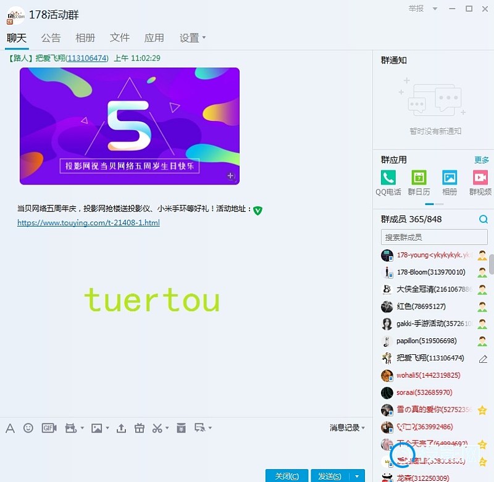Click the 群通知 header
This screenshot has height=482, width=494.
(393, 60)
